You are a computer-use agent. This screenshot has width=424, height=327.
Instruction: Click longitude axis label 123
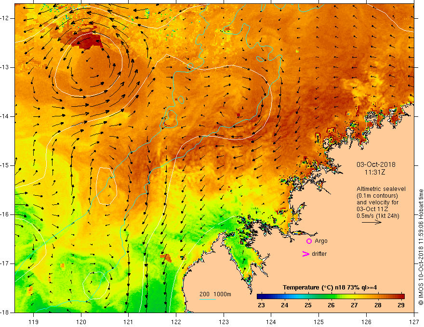click(224, 322)
